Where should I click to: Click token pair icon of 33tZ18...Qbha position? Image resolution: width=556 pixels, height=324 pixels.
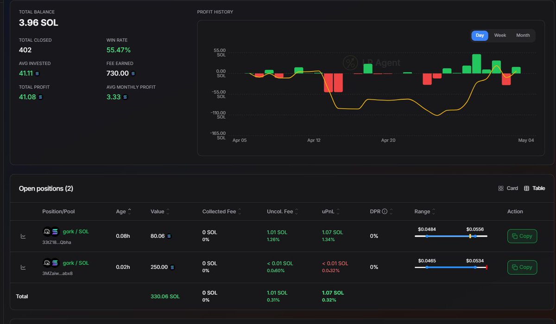coord(51,232)
